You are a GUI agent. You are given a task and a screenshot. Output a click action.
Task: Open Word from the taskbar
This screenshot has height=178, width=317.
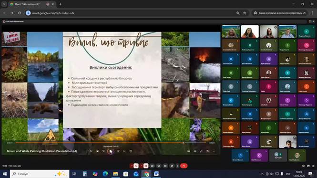[156, 174]
